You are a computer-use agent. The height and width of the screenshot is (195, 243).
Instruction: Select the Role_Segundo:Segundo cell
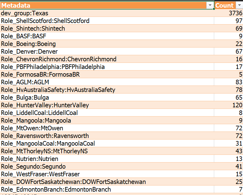[x=107, y=166]
